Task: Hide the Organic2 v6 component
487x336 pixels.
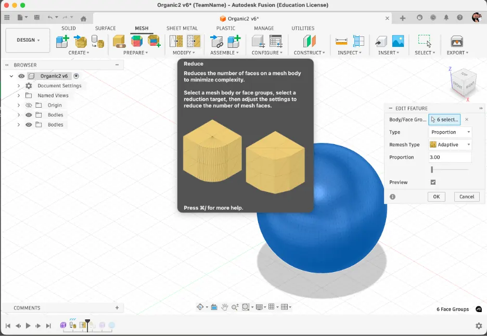Action: pyautogui.click(x=21, y=76)
